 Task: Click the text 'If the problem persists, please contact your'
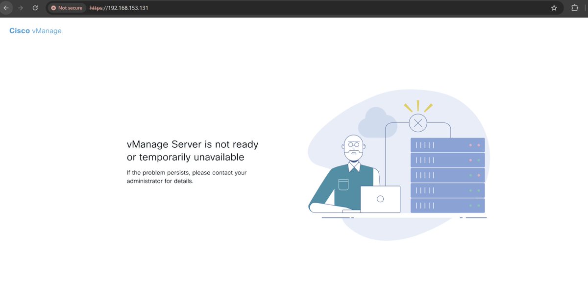tap(187, 173)
